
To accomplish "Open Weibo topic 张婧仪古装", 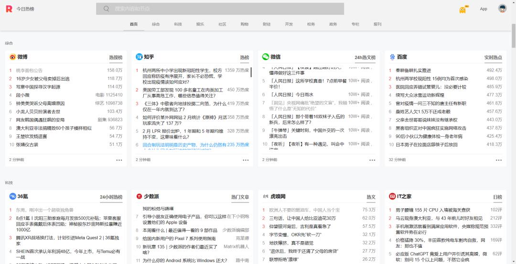I will pyautogui.click(x=27, y=144).
